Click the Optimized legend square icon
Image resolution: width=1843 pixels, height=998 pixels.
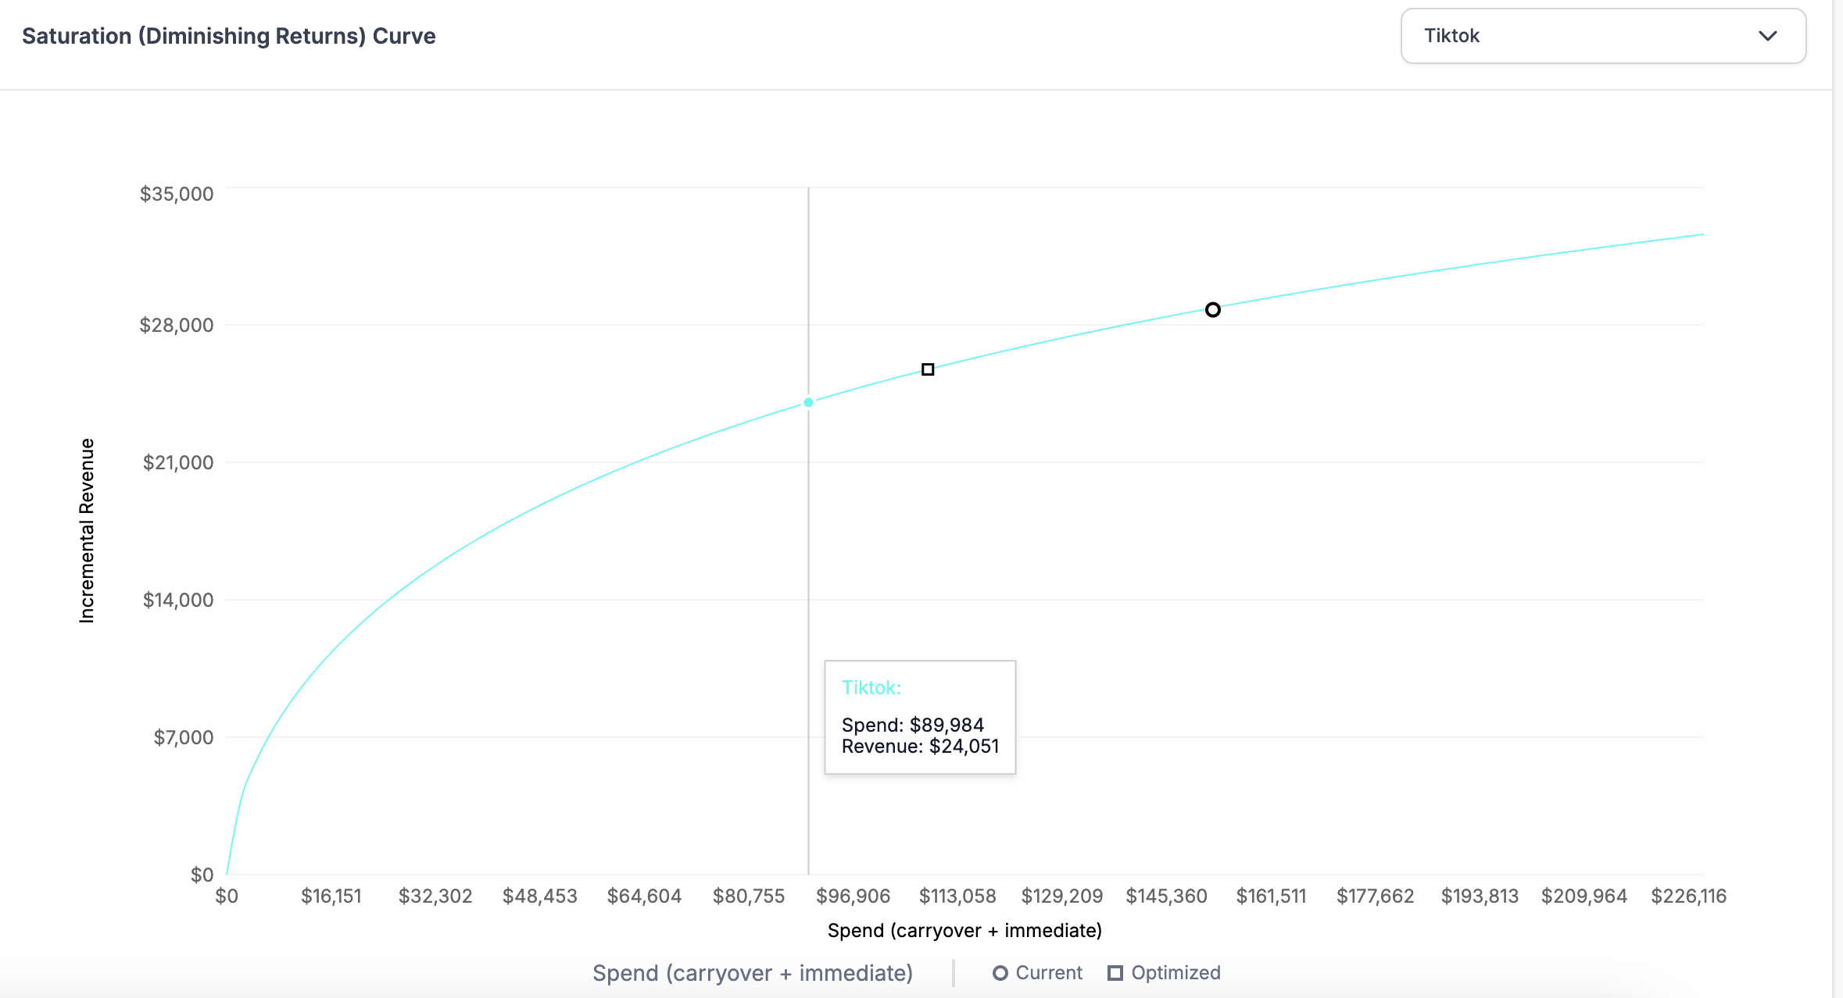(x=1115, y=973)
